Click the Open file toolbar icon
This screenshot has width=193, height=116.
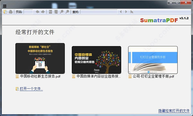[x=5, y=12]
